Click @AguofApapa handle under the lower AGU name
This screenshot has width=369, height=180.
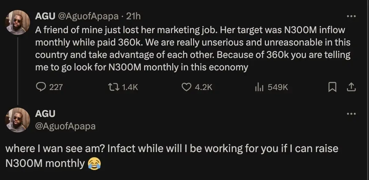(66, 126)
